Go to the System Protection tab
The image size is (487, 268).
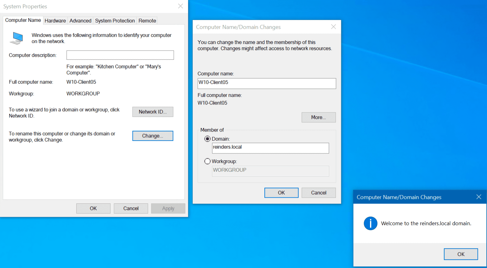115,21
